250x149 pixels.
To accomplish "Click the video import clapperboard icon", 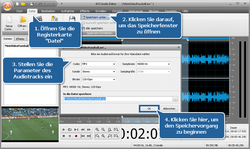I will point(39,18).
